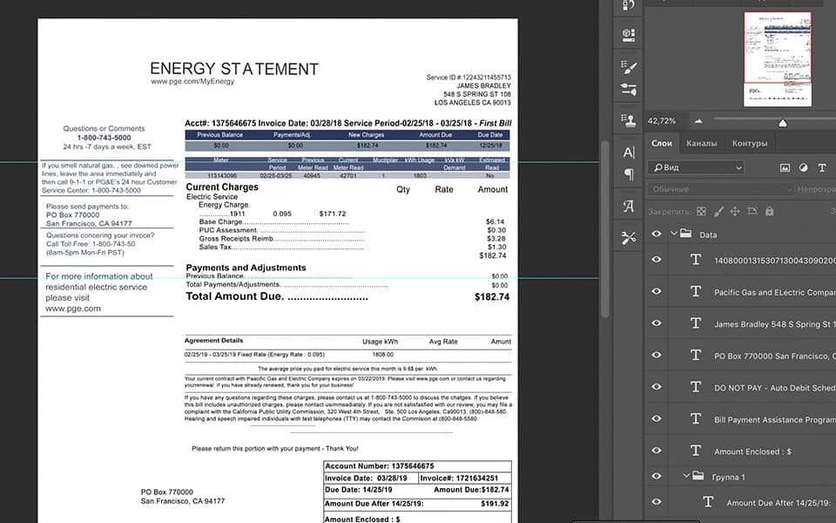Image resolution: width=836 pixels, height=523 pixels.
Task: Filter layers by pixel layers icon
Action: 785,167
